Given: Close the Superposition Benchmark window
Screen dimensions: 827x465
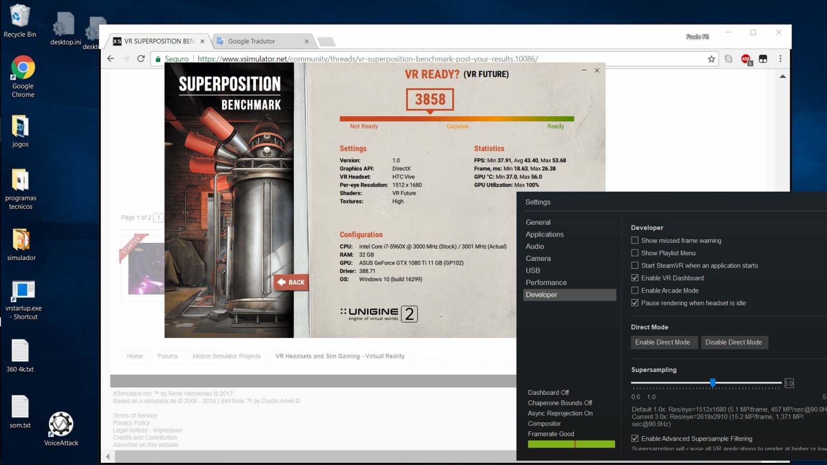Looking at the screenshot, I should (597, 70).
